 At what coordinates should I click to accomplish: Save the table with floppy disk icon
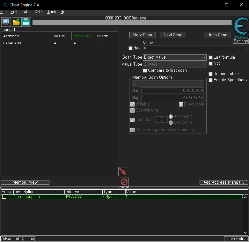[26, 22]
